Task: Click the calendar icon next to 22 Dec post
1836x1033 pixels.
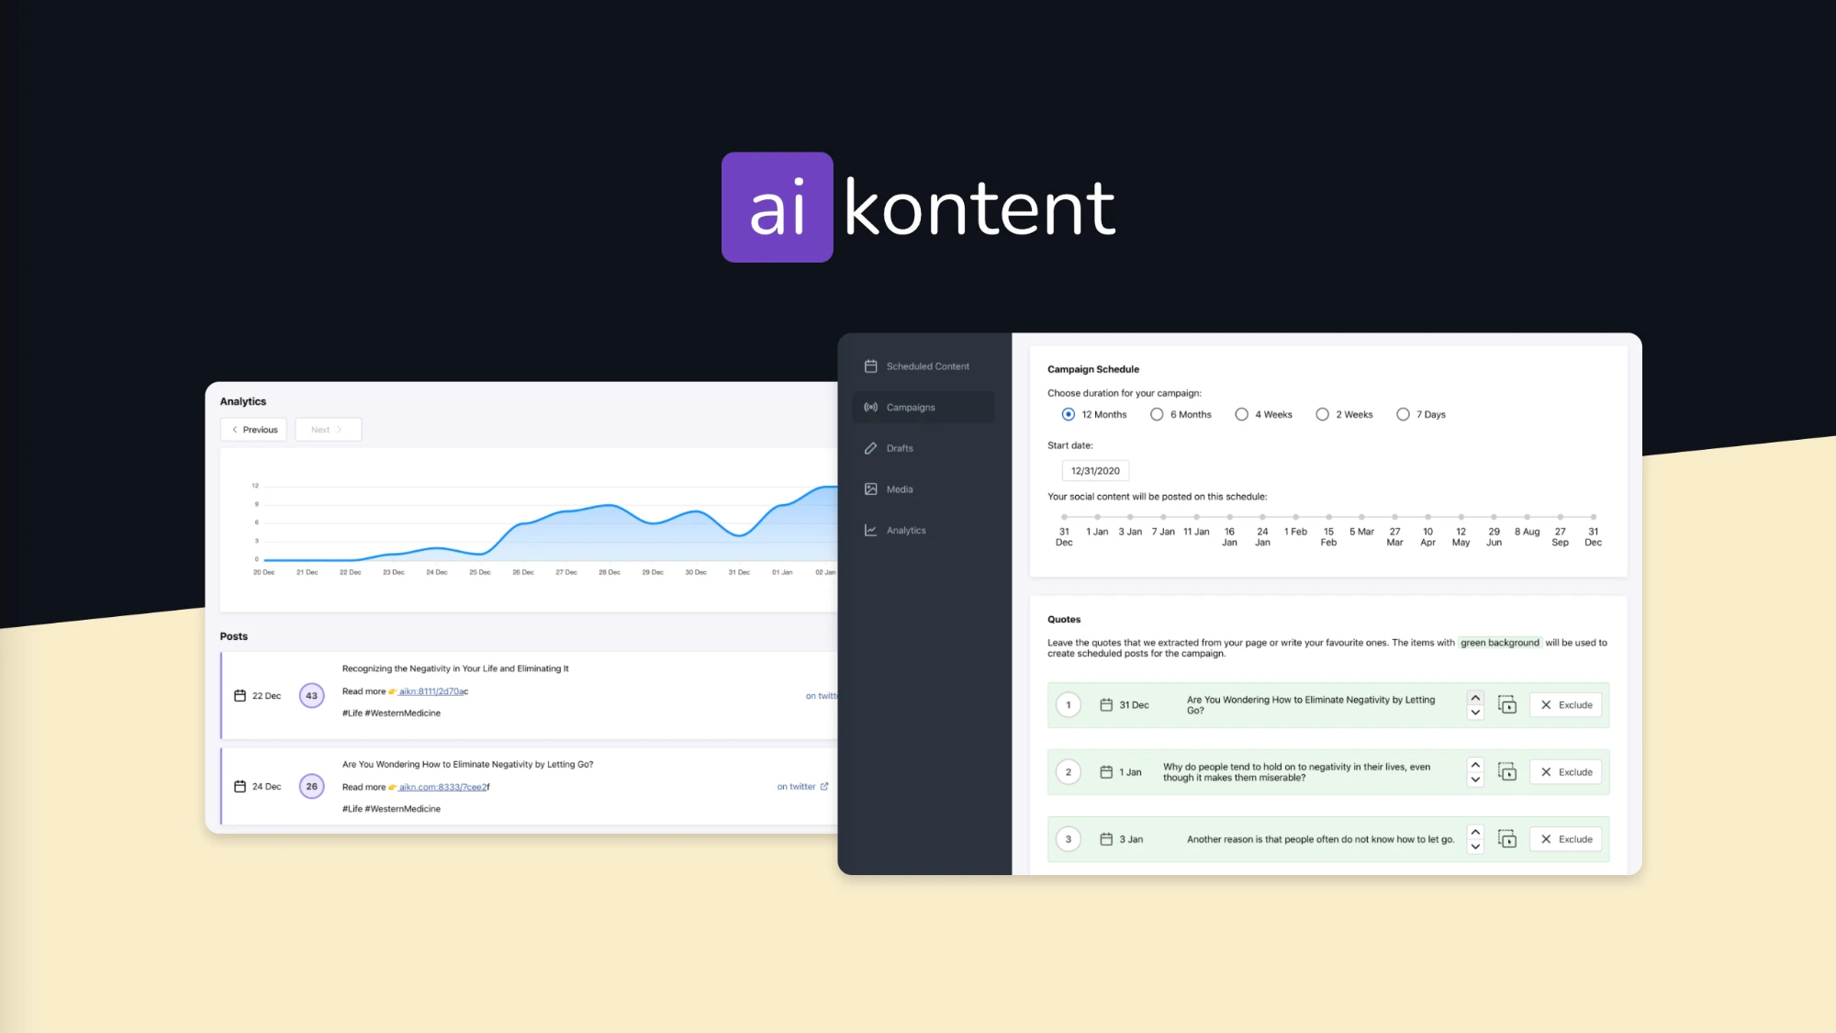Action: point(240,696)
